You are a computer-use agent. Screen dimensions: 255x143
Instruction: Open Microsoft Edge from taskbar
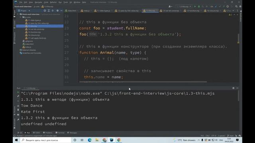tap(90, 140)
